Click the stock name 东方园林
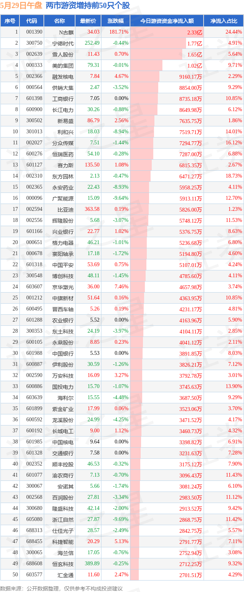The image size is (244, 592). pos(63,176)
